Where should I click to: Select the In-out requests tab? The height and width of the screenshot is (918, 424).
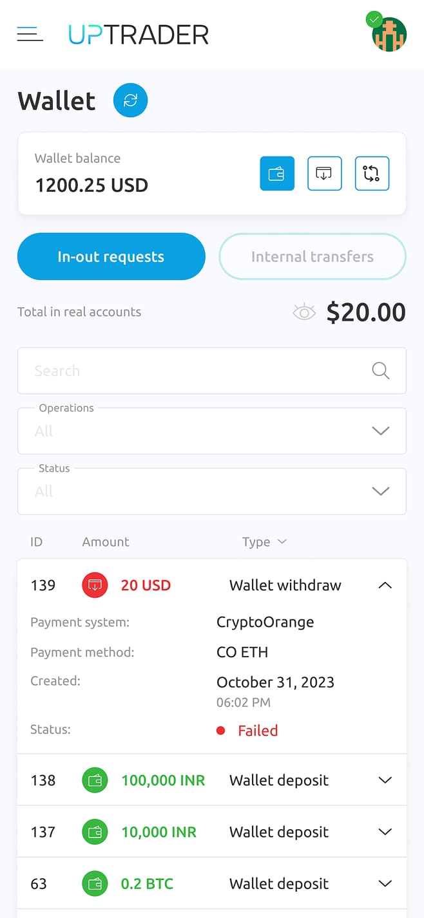(x=111, y=256)
